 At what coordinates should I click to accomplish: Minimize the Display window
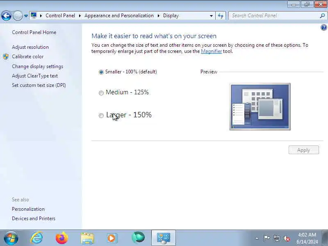click(x=294, y=4)
